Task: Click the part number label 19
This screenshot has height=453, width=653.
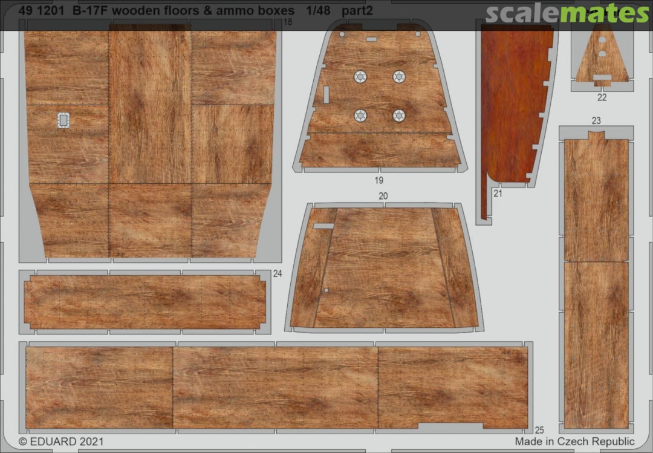Action: (378, 180)
